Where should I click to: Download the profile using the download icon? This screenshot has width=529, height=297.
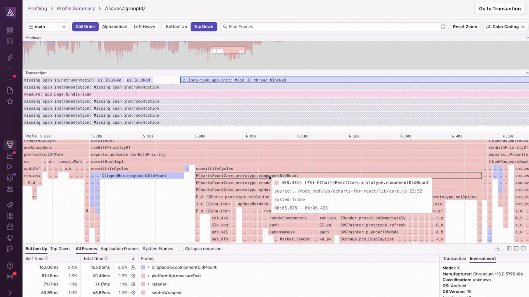click(x=498, y=249)
